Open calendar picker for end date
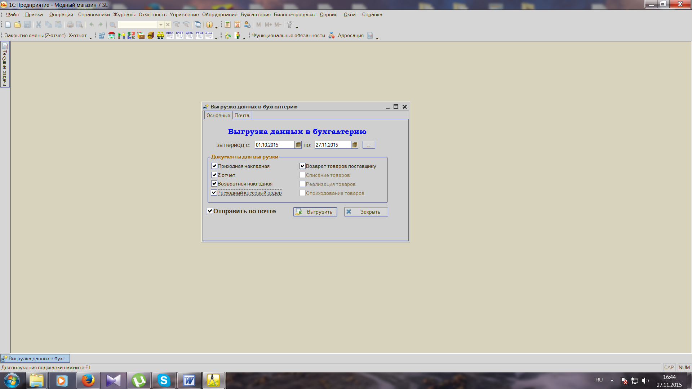Screen dimensions: 692x389 point(355,145)
